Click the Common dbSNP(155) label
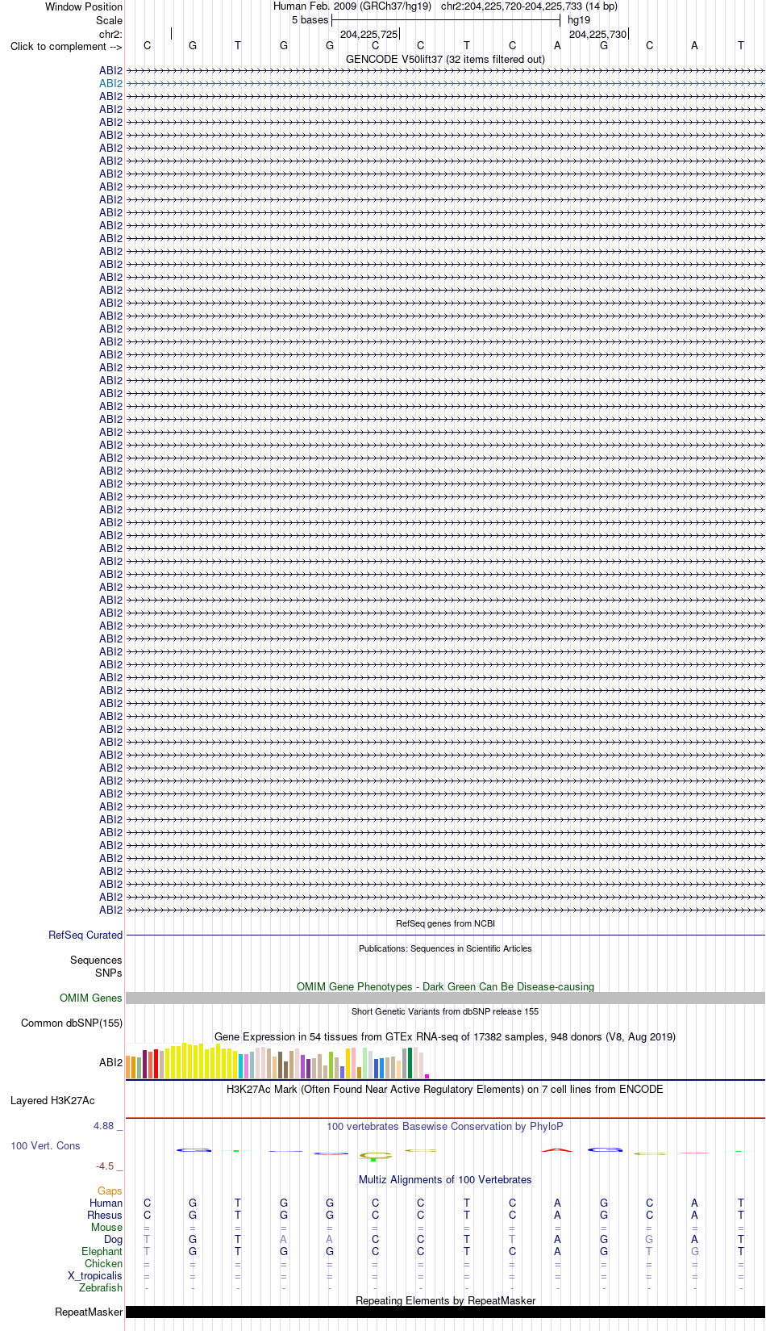 pyautogui.click(x=72, y=1023)
